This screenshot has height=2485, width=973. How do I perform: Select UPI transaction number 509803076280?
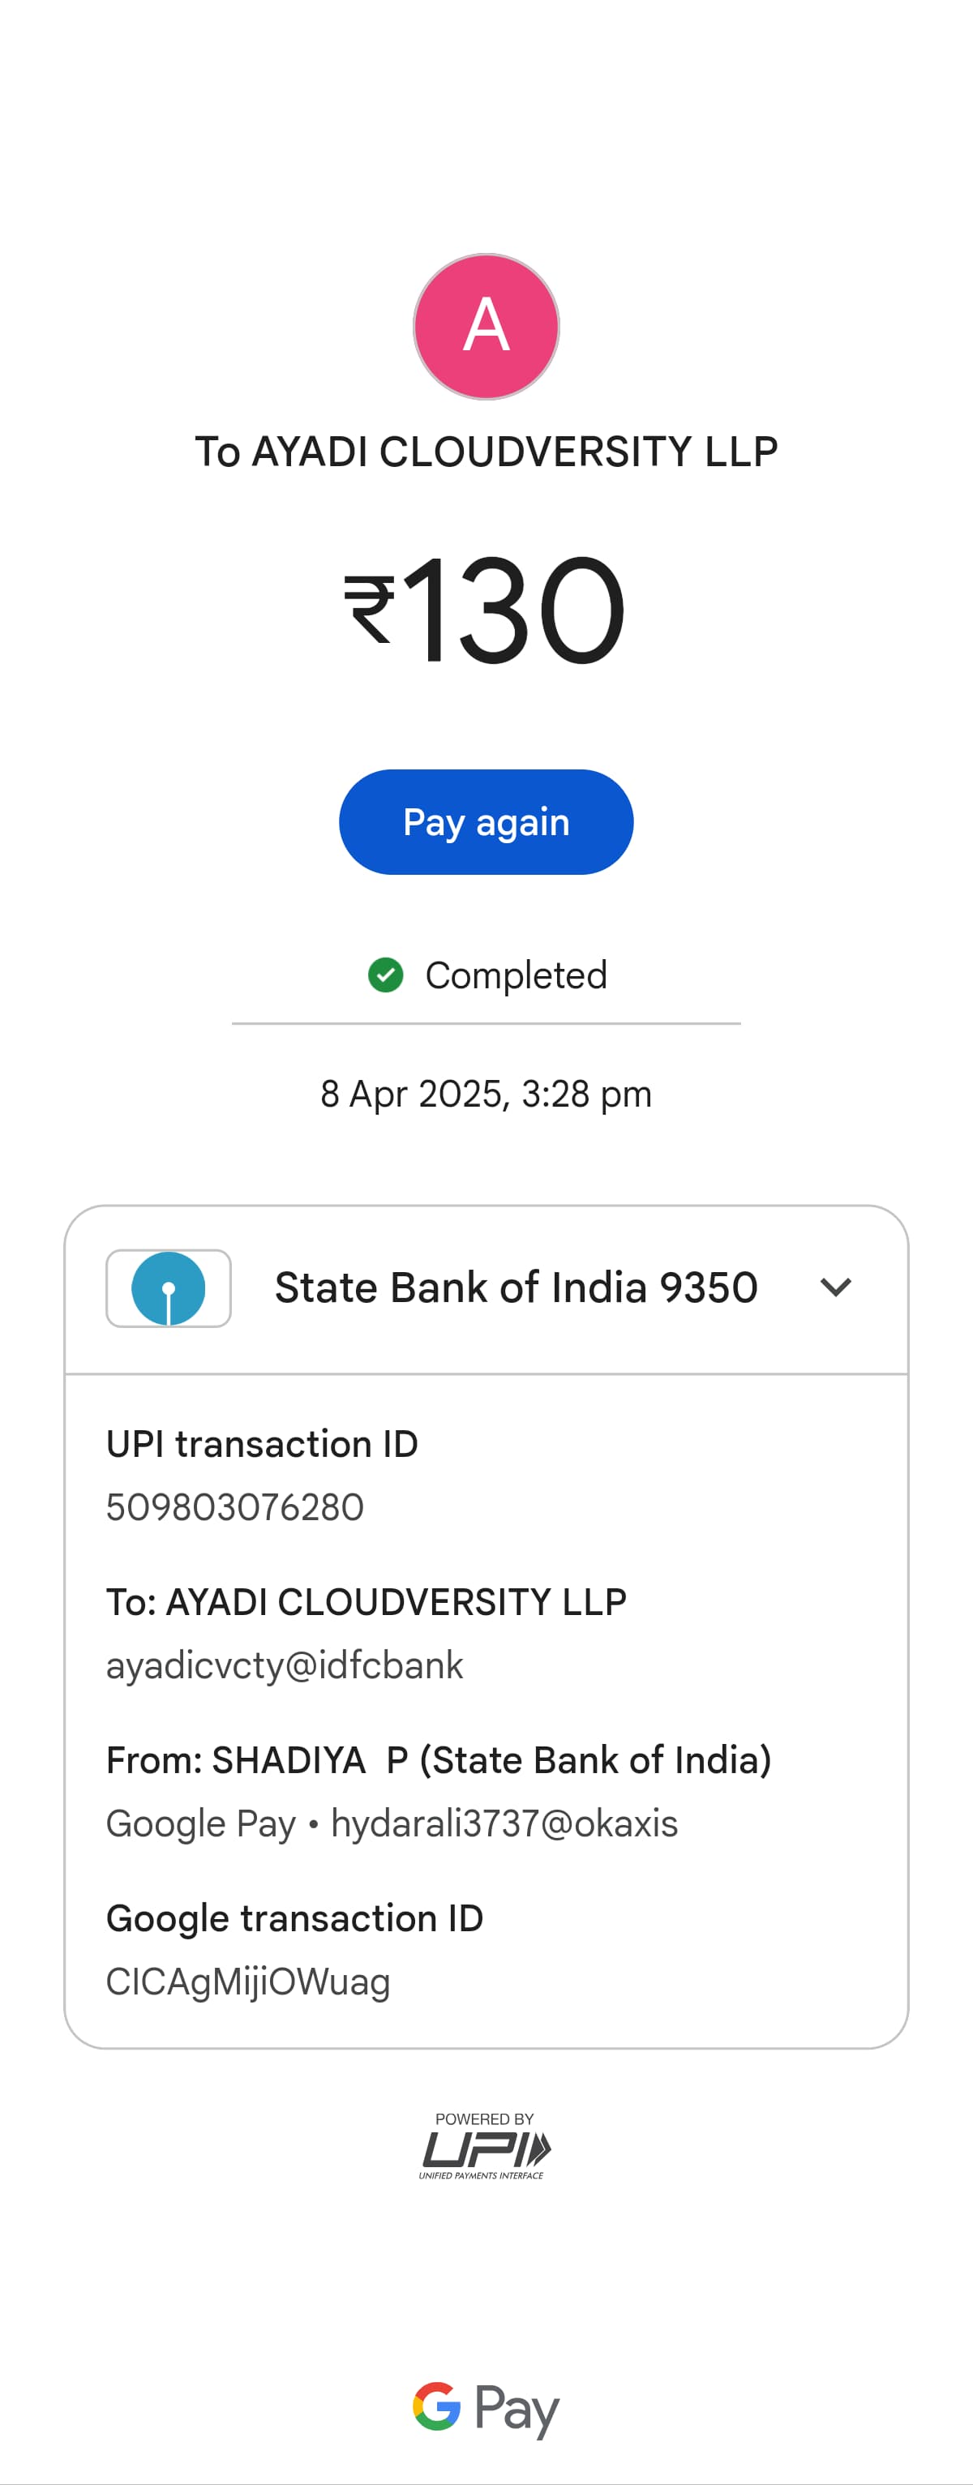pyautogui.click(x=235, y=1507)
